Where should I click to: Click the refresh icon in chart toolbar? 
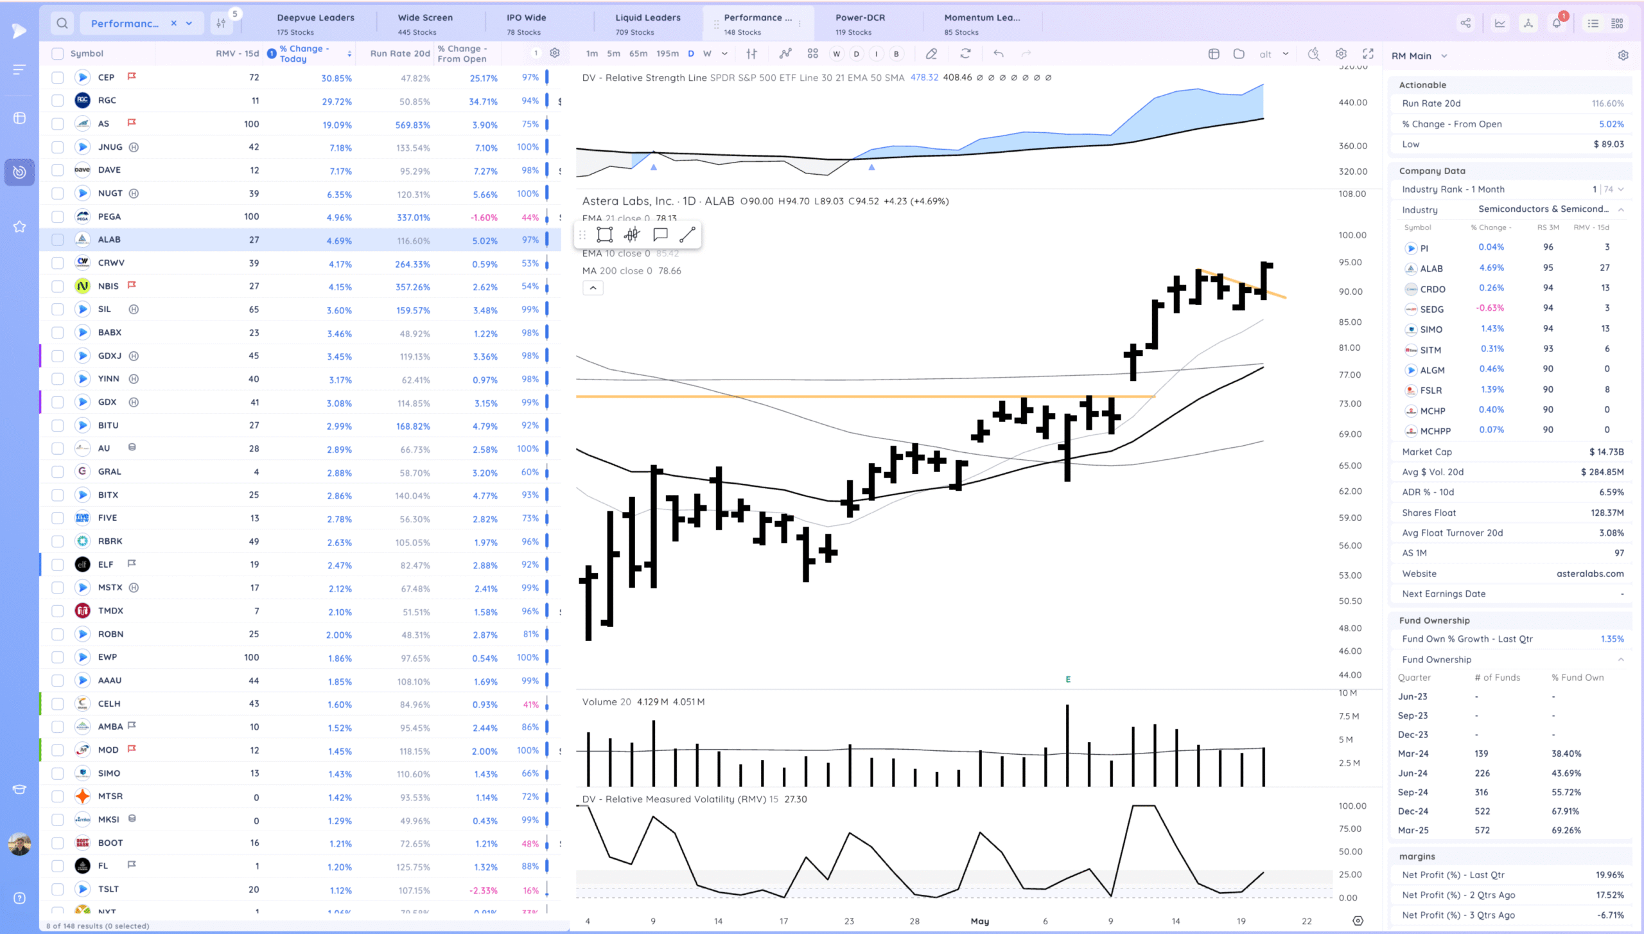click(965, 54)
